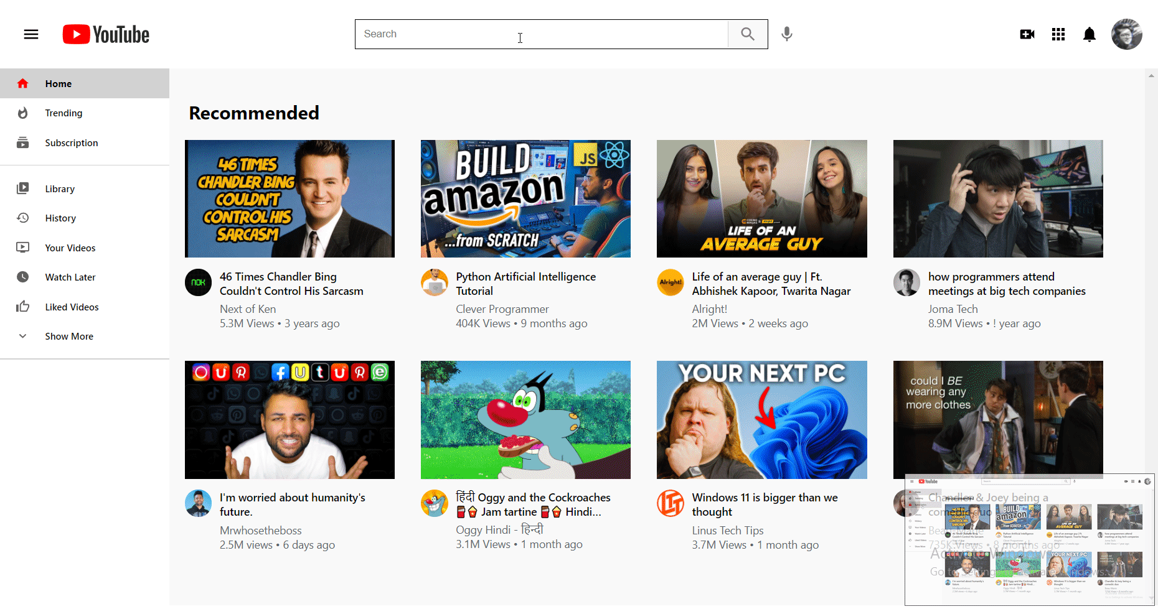Click the search magnifier button
The width and height of the screenshot is (1158, 609).
(748, 34)
